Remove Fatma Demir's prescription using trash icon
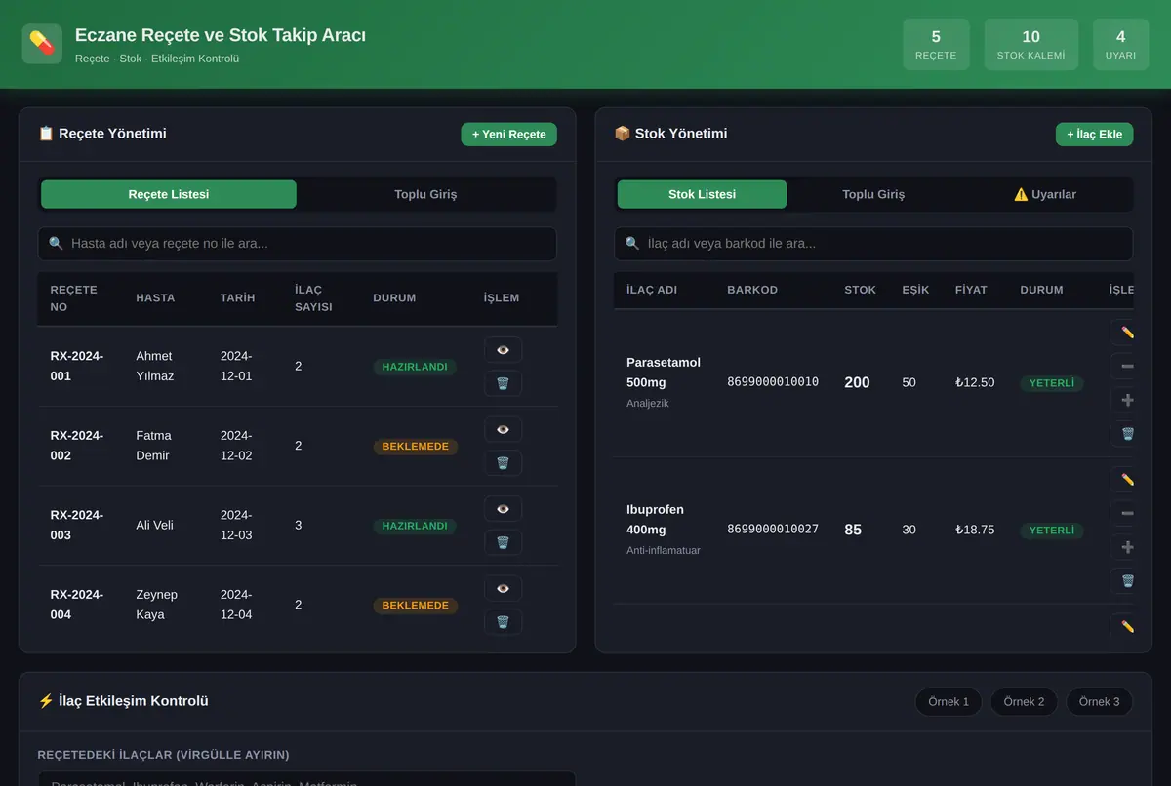This screenshot has height=786, width=1171. [x=503, y=463]
